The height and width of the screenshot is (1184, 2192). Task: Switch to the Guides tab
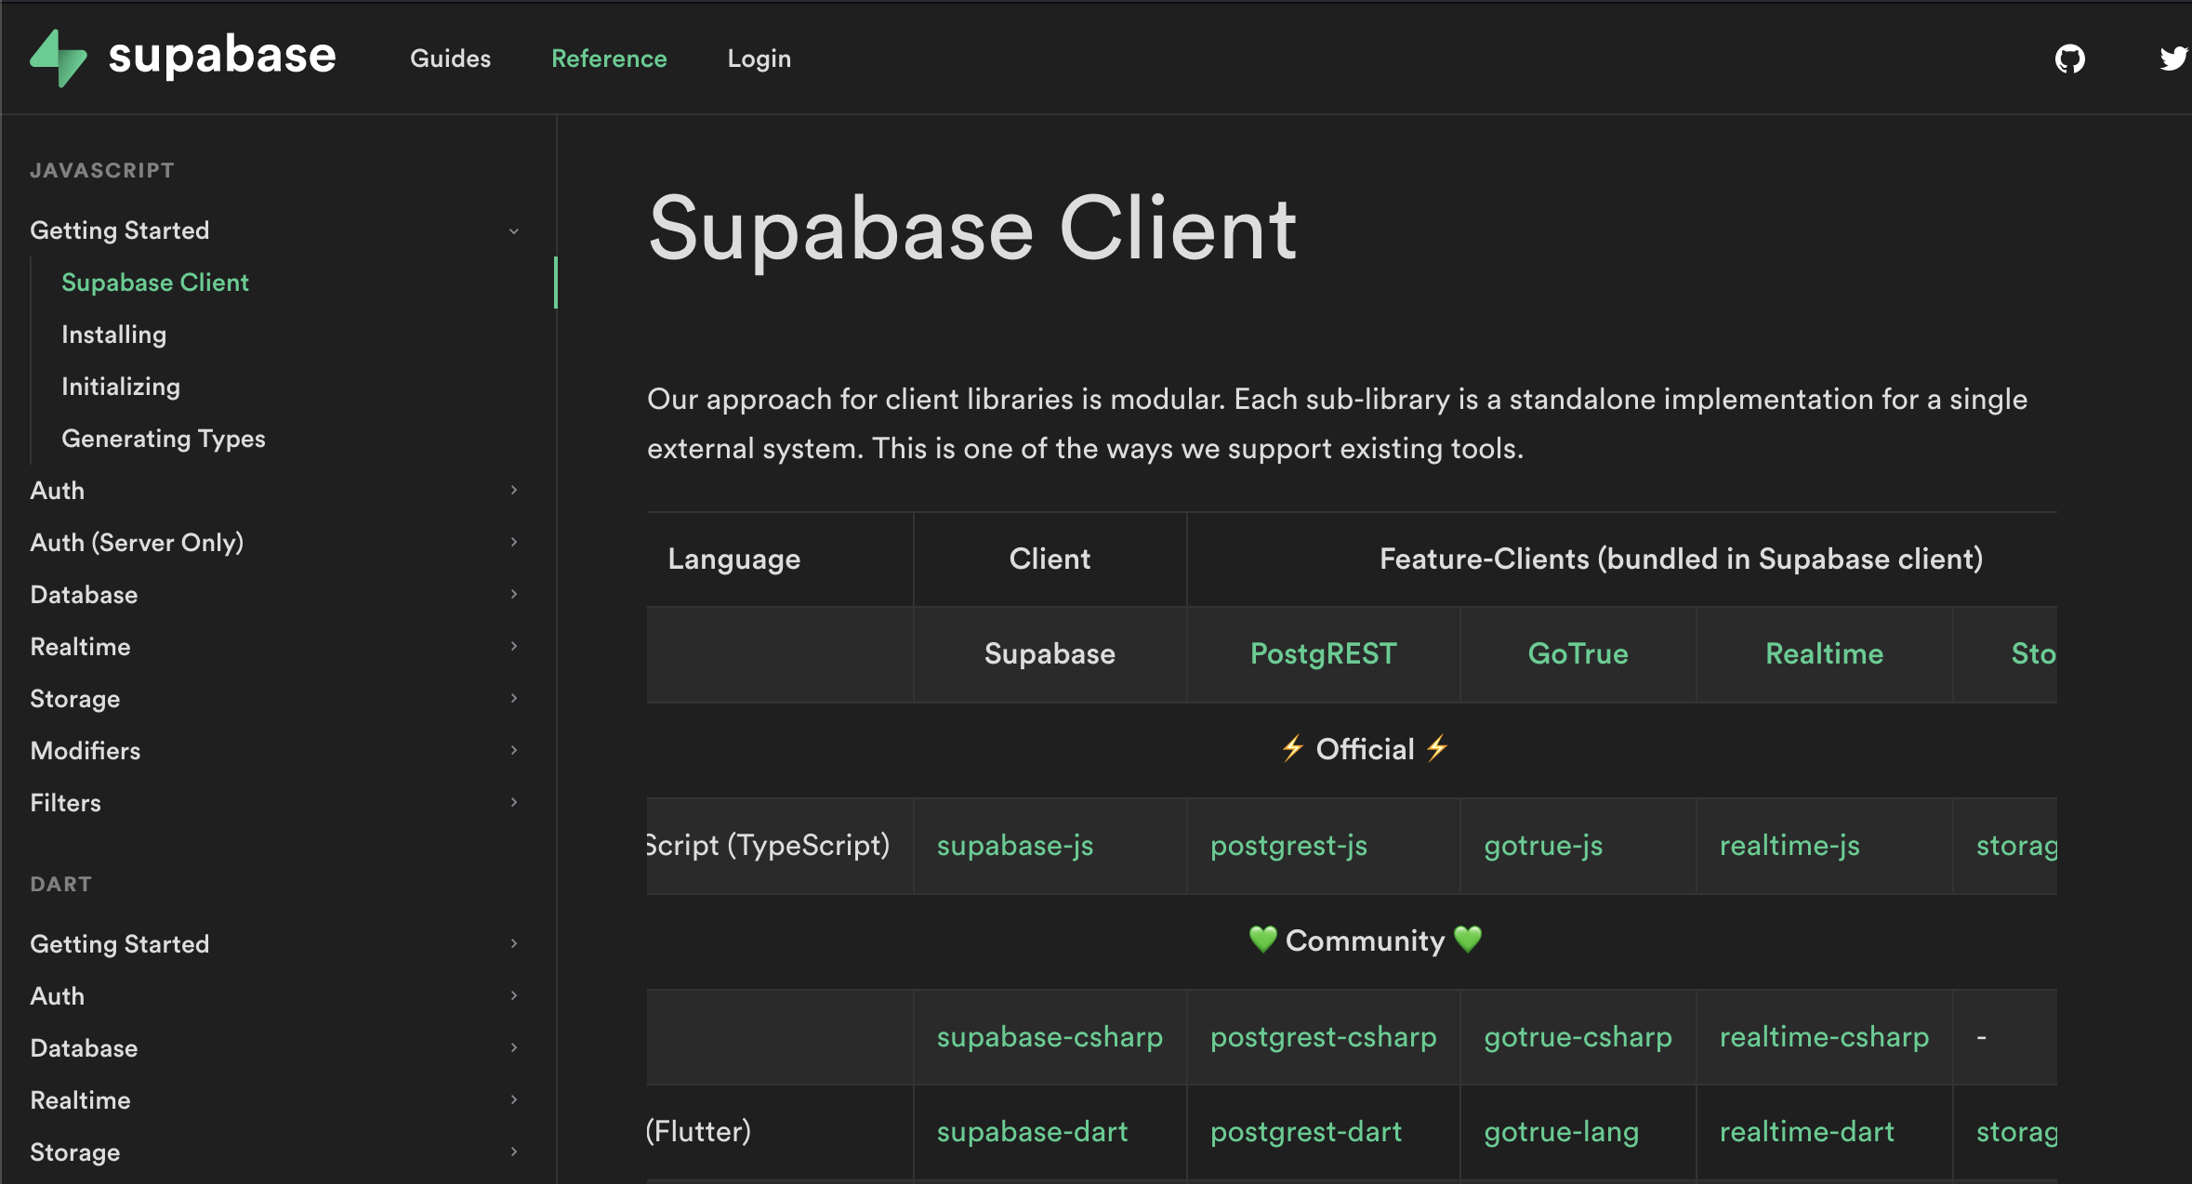450,58
